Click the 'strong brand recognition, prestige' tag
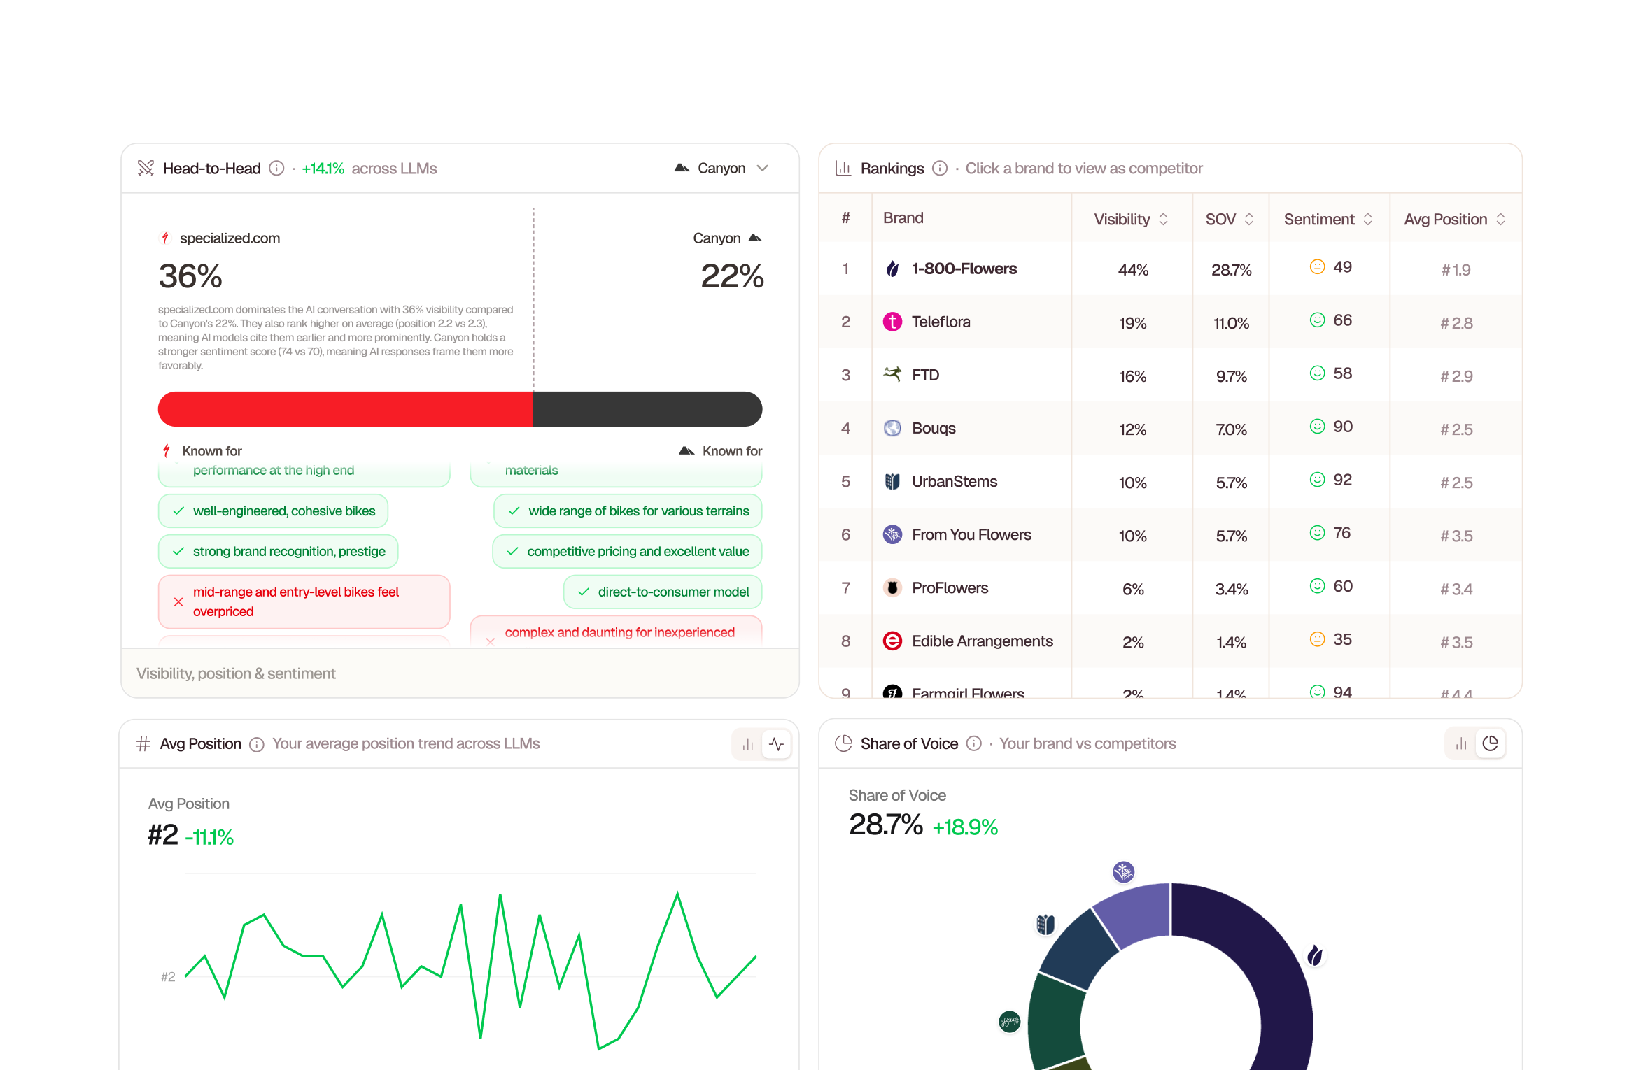This screenshot has width=1641, height=1070. 279,552
